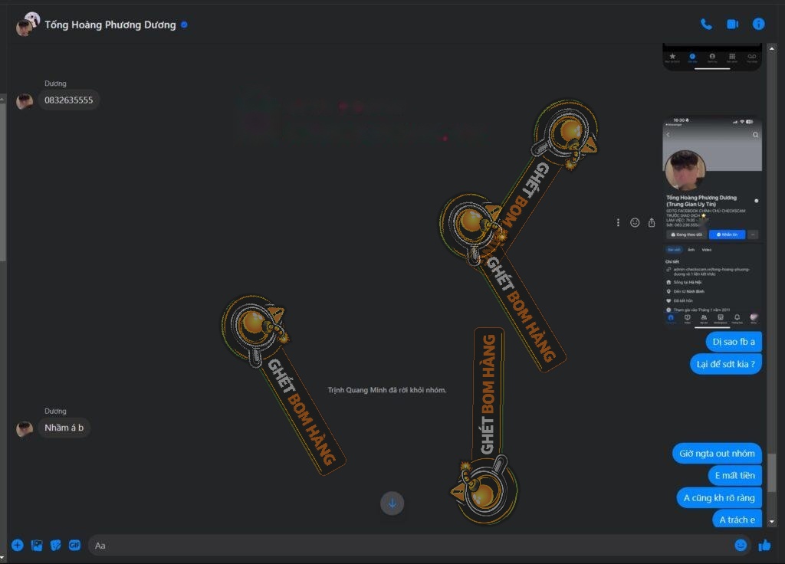Jump to latest messages with down arrow
The width and height of the screenshot is (785, 564).
[392, 503]
